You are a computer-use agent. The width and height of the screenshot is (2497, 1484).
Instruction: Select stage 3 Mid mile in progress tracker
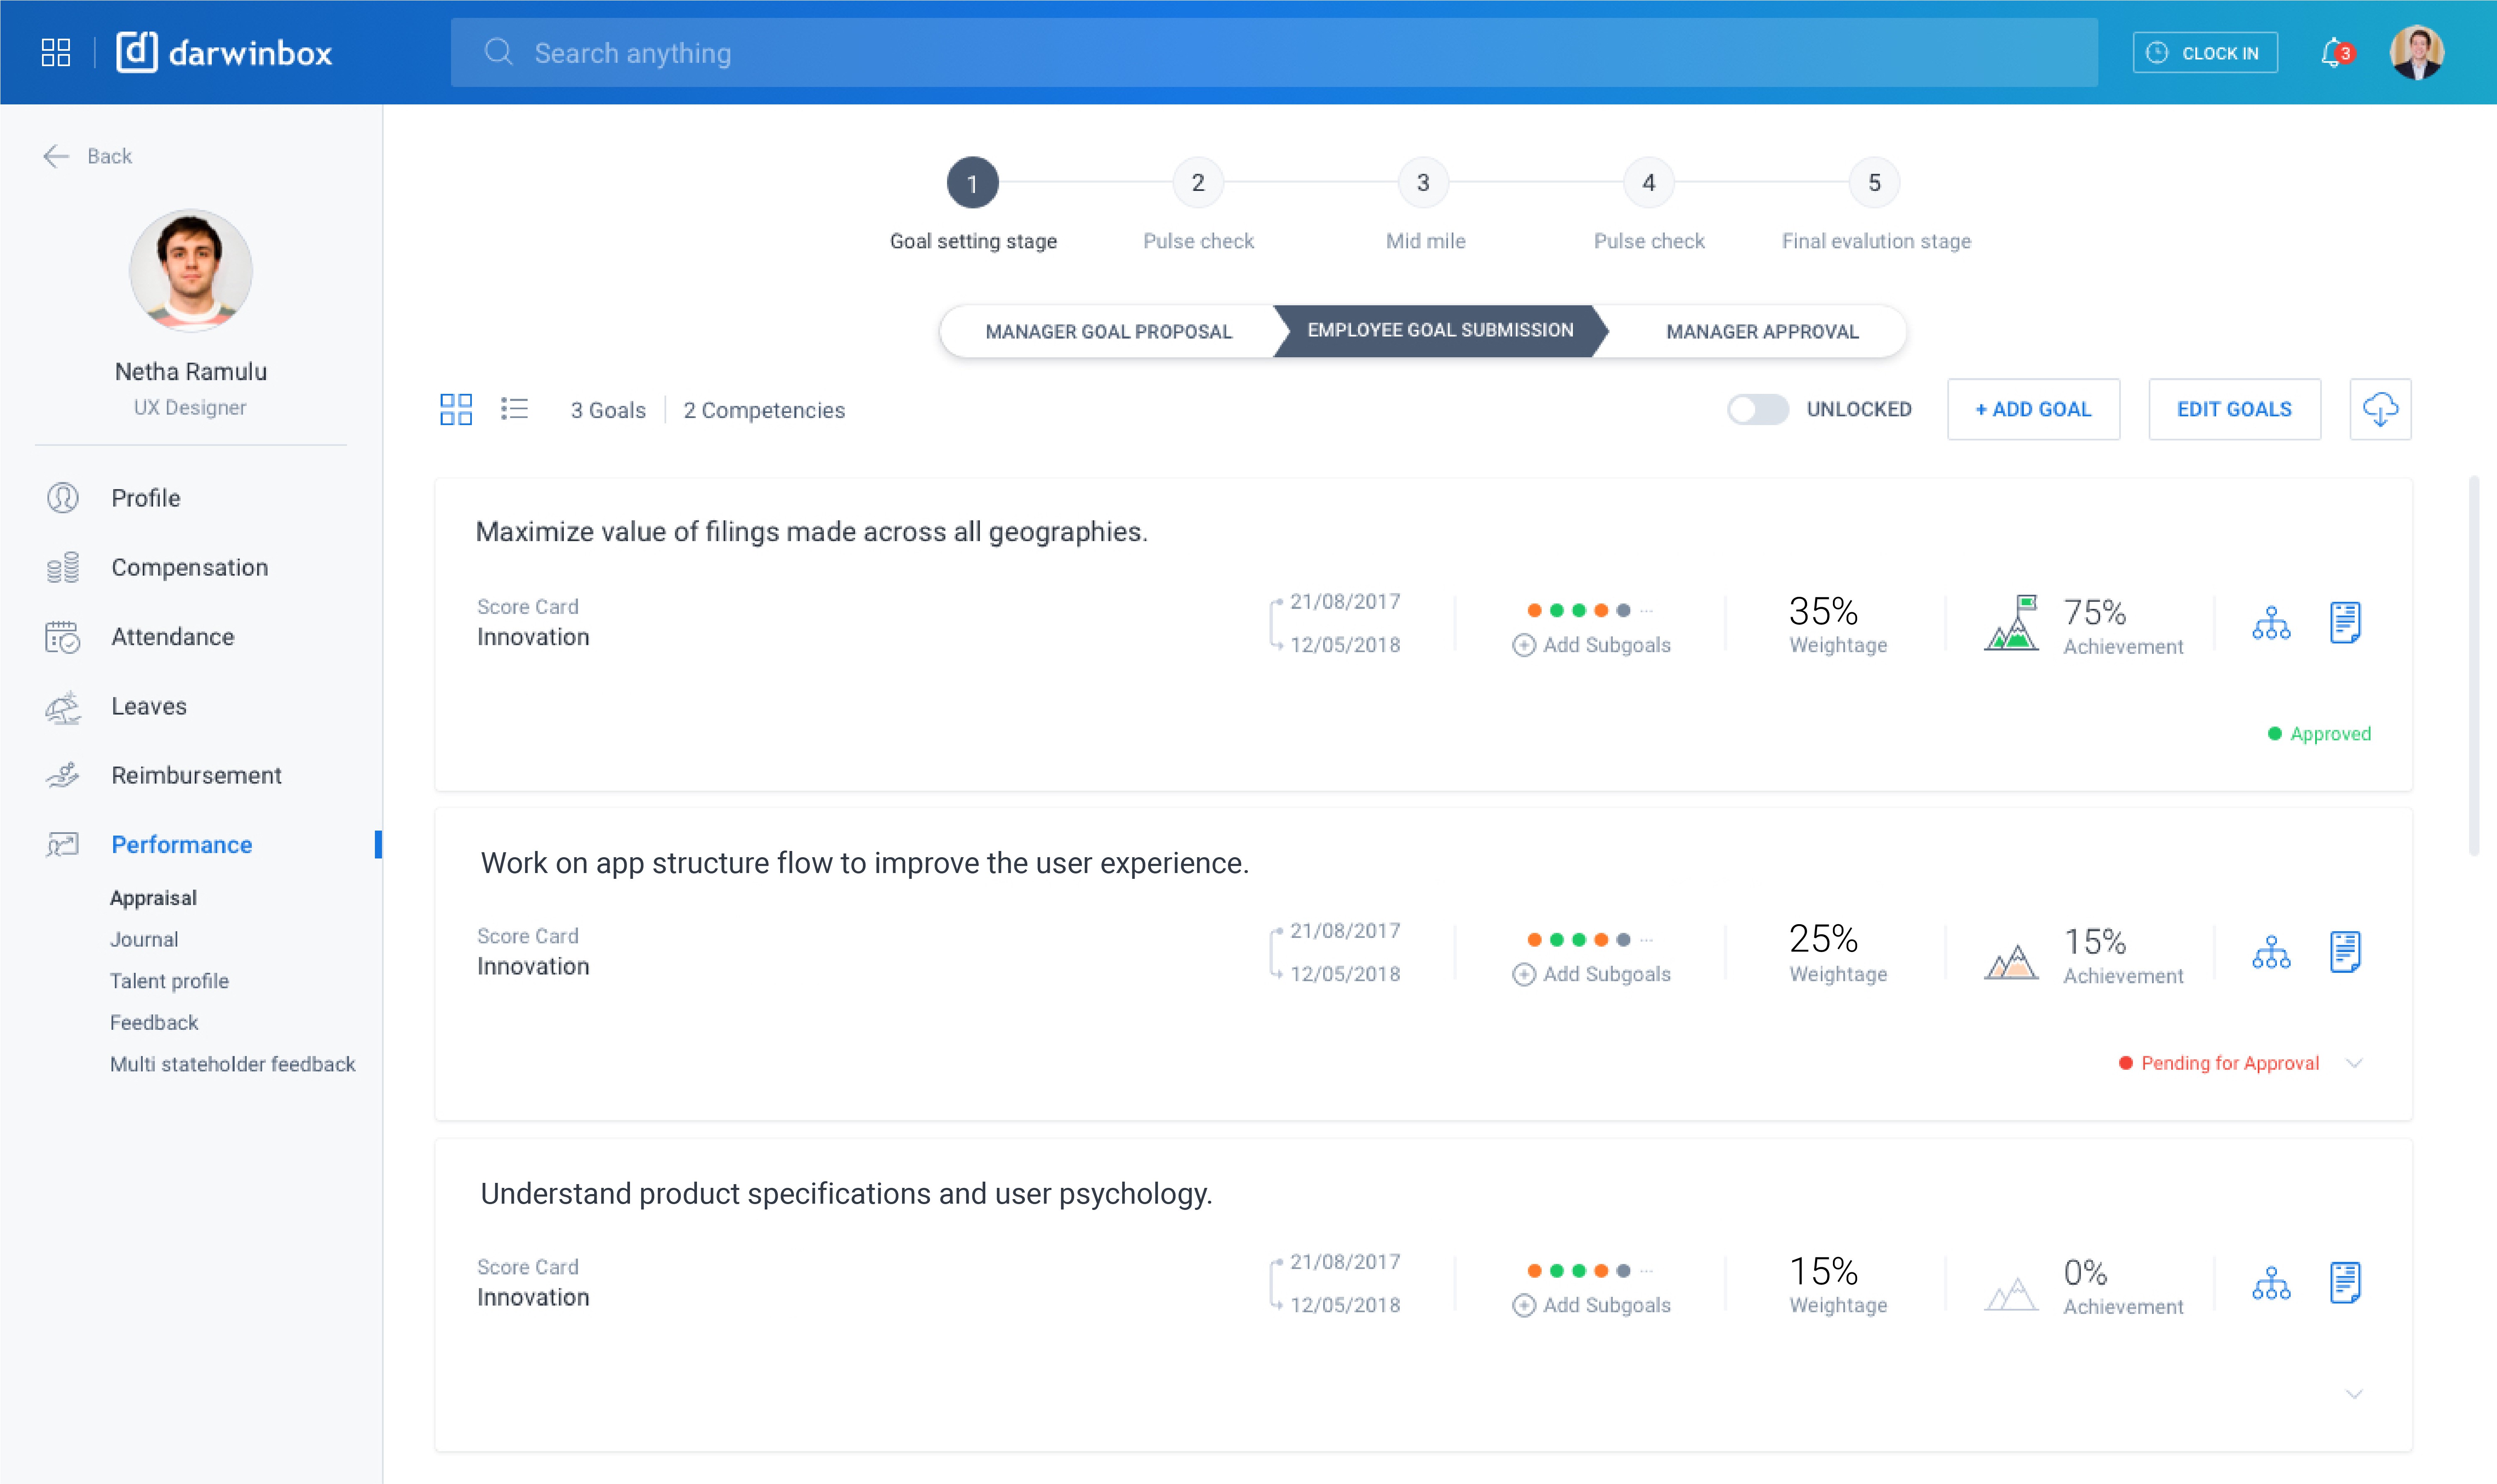tap(1423, 182)
